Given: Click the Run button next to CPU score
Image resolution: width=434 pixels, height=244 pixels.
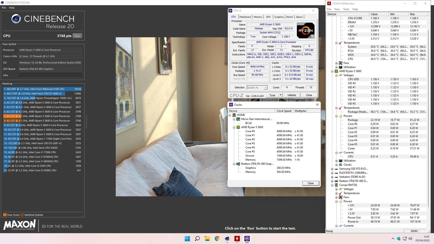Looking at the screenshot, I should (x=77, y=36).
